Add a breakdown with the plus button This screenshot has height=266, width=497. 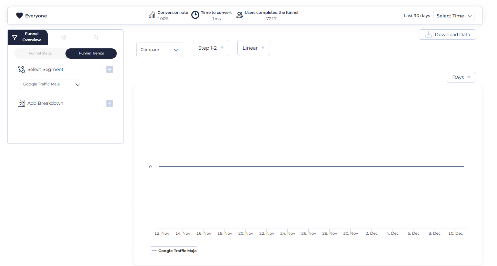click(110, 103)
